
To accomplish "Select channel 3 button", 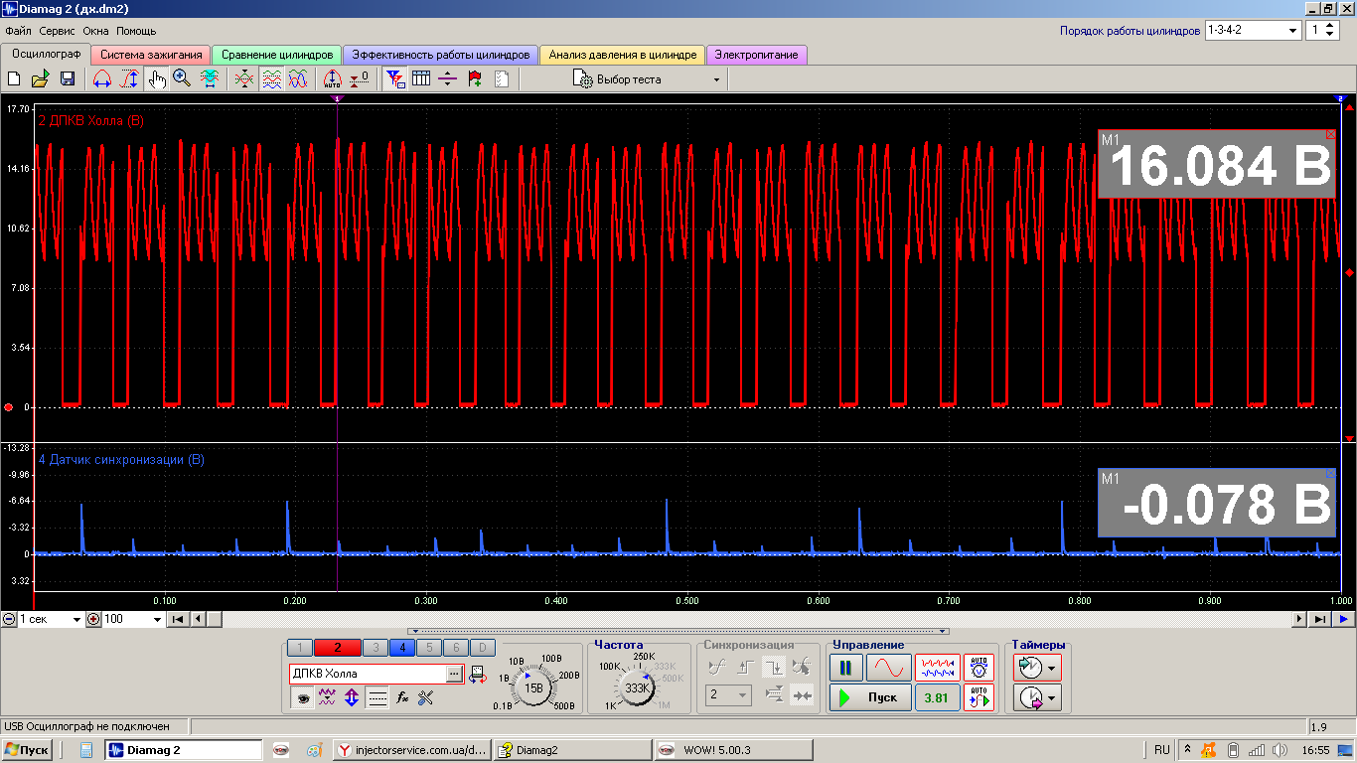I will click(x=376, y=648).
